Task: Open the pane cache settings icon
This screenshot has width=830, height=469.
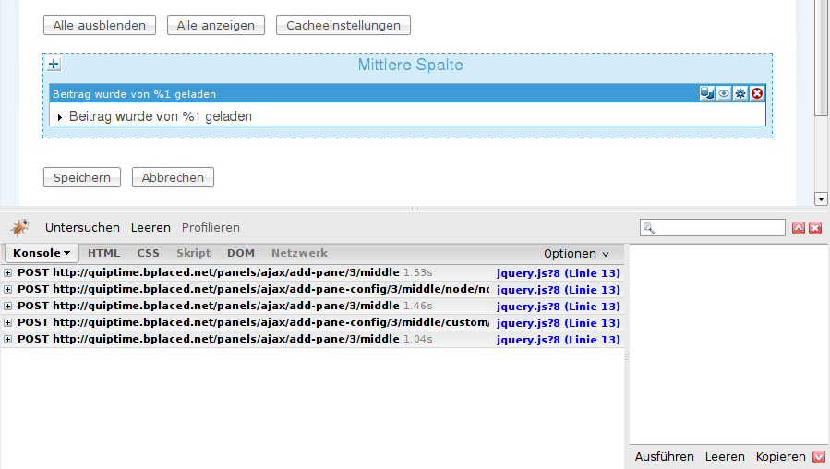Action: pyautogui.click(x=707, y=93)
